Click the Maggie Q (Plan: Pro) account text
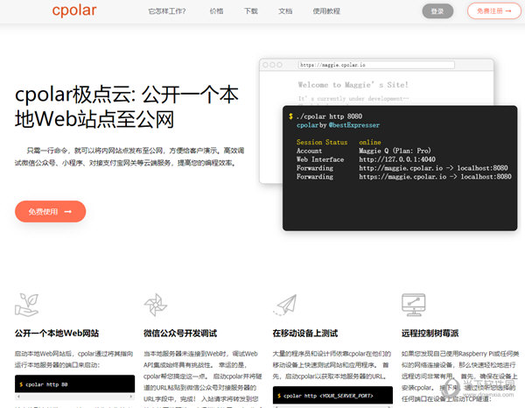Screen dimensions: 525x408 tap(395, 151)
